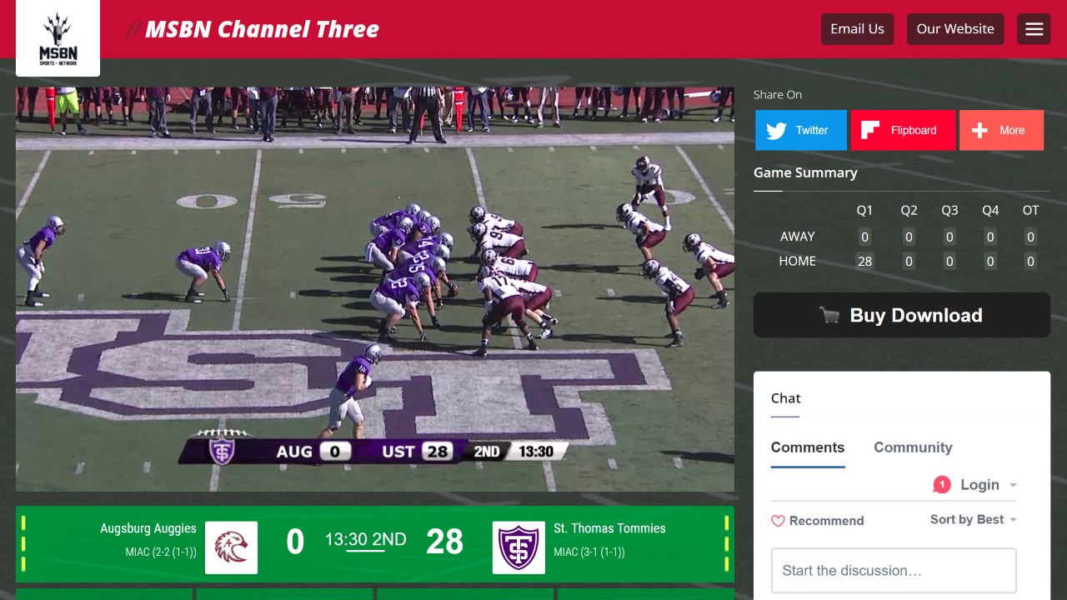Click the St. Thomas Tommies shield logo
Viewport: 1067px width, 600px height.
(x=518, y=547)
